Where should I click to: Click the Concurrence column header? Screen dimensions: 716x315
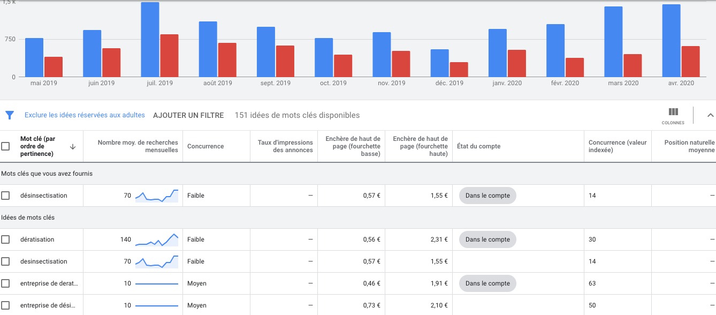[x=205, y=146]
